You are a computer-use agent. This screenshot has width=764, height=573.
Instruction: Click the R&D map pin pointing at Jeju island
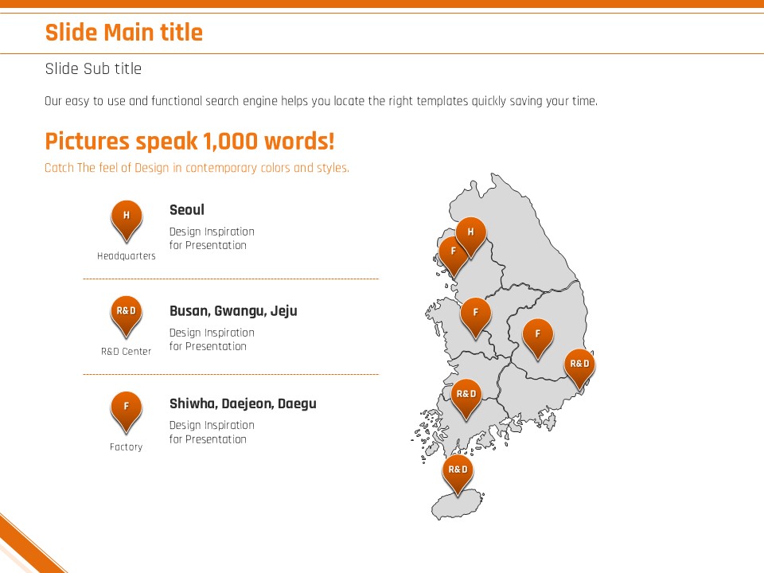[458, 470]
